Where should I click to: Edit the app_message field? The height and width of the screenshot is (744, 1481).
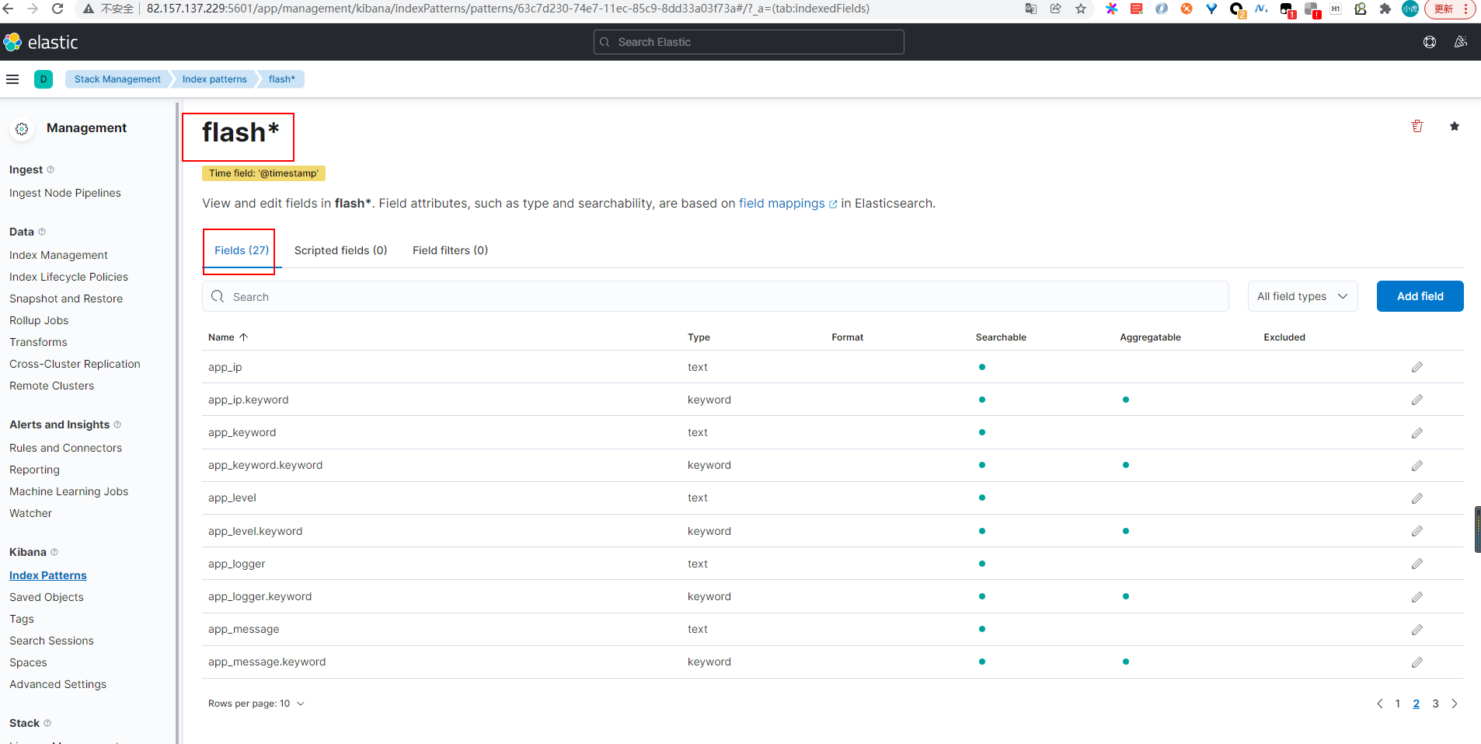pos(1417,630)
